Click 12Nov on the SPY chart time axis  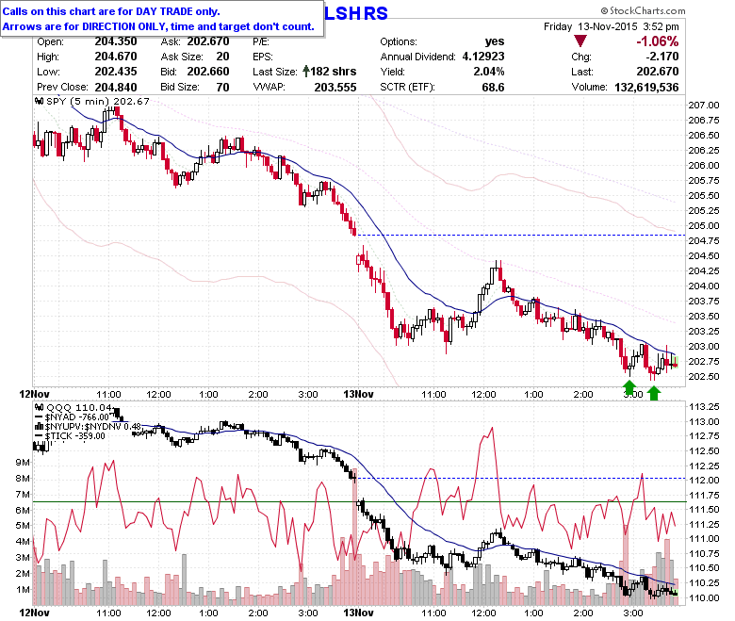coord(34,394)
